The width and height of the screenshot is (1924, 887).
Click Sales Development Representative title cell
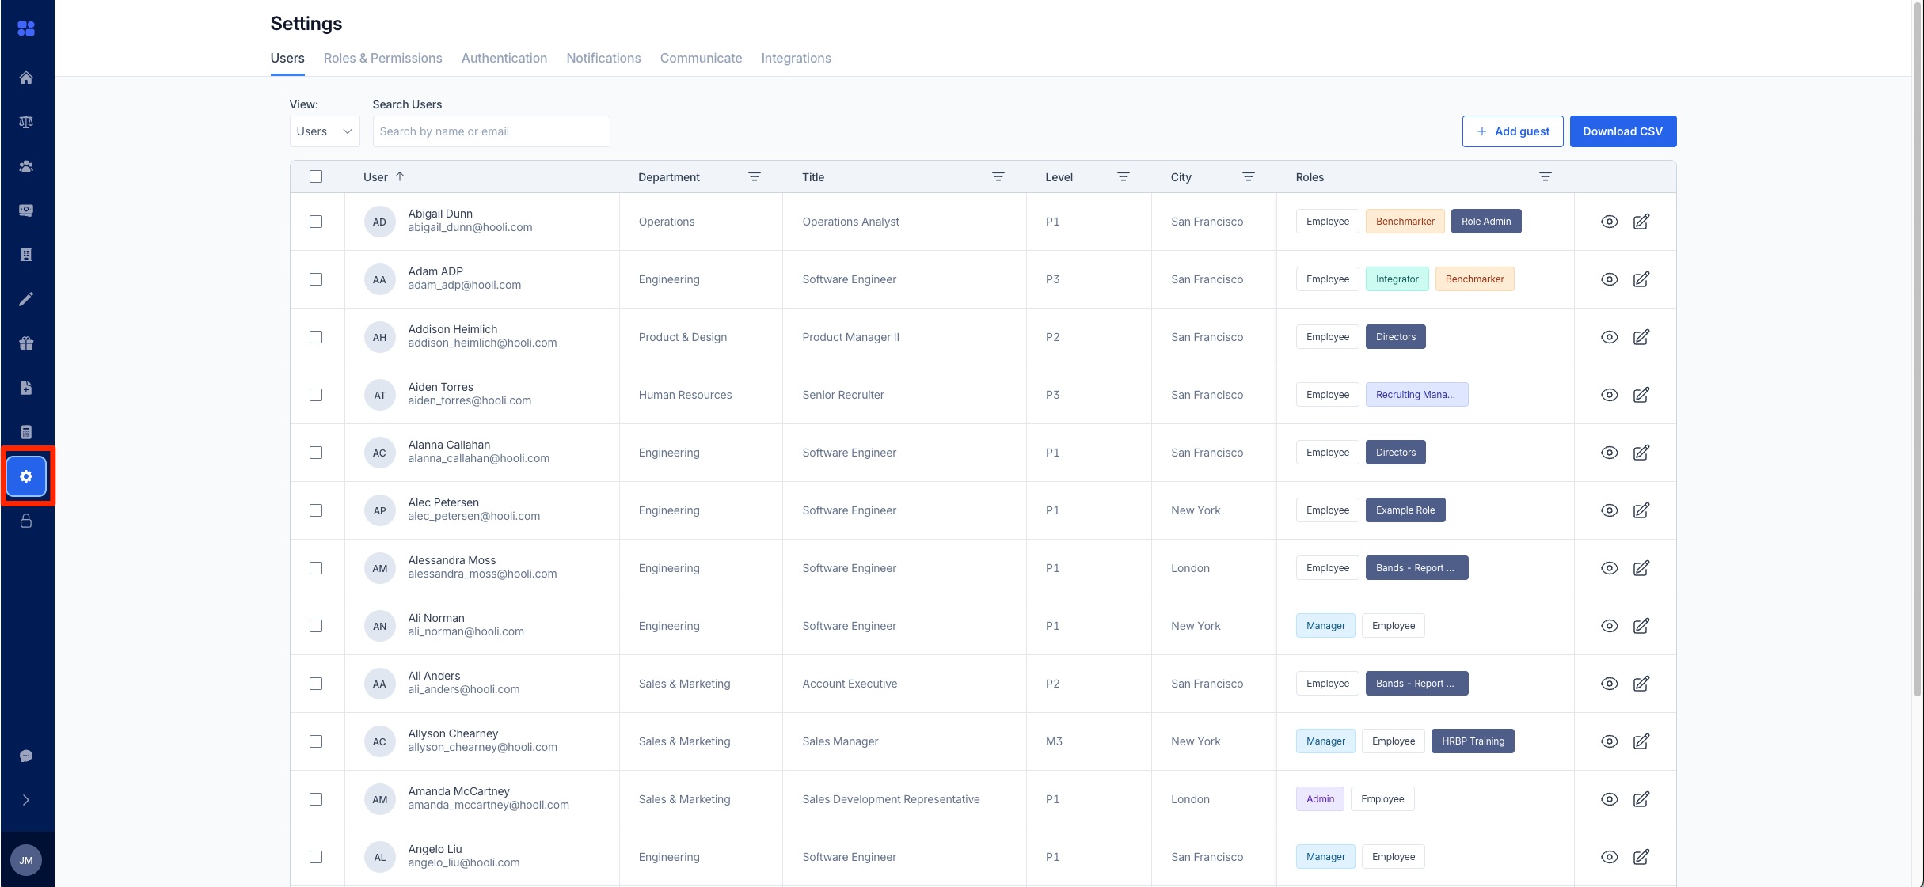pyautogui.click(x=904, y=799)
